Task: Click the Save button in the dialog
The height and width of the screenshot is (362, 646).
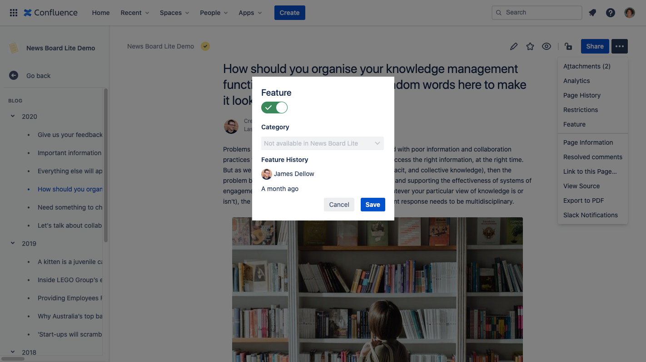Action: [x=373, y=205]
